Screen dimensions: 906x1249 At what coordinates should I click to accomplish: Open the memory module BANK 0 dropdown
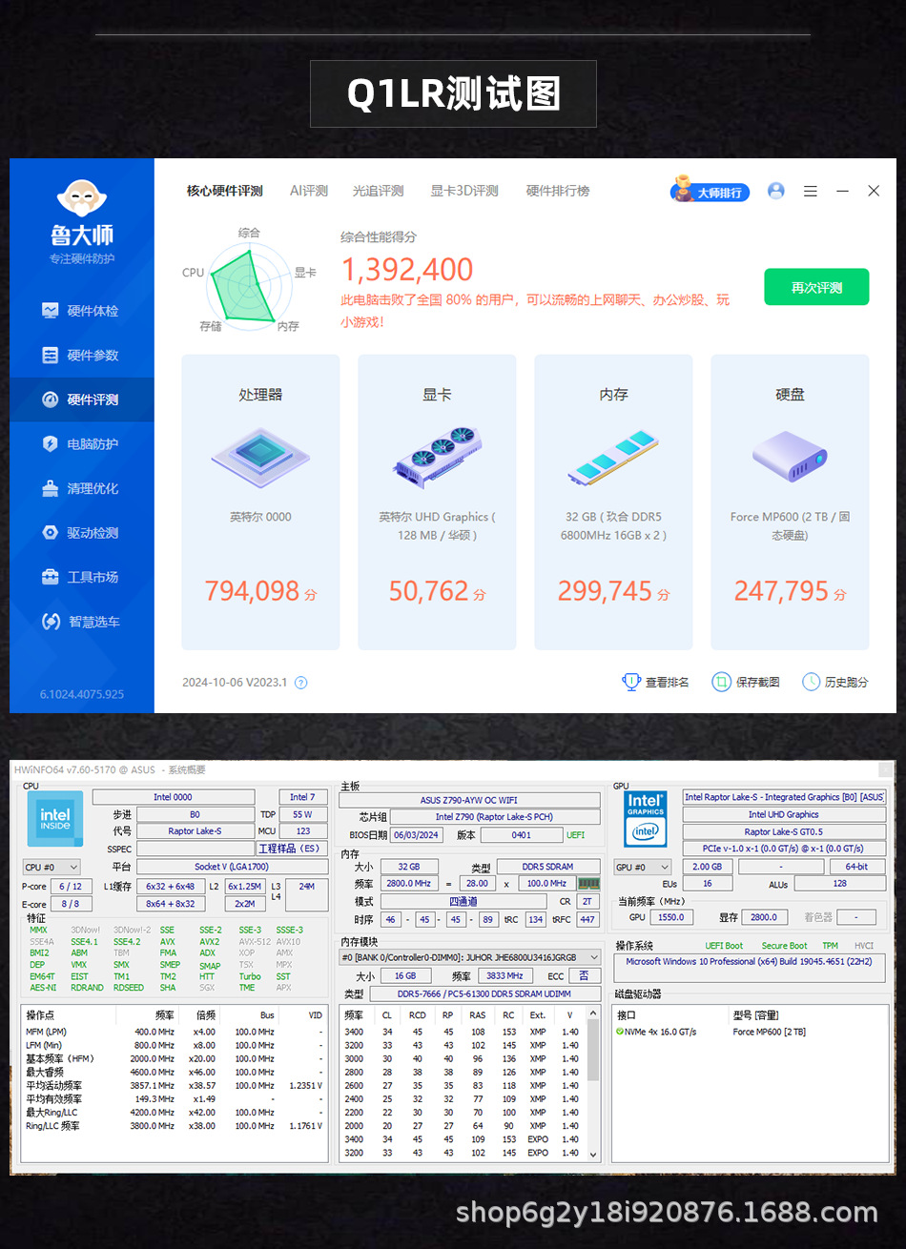tap(471, 957)
